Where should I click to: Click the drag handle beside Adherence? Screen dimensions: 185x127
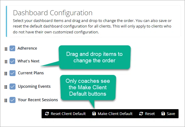point(6,49)
